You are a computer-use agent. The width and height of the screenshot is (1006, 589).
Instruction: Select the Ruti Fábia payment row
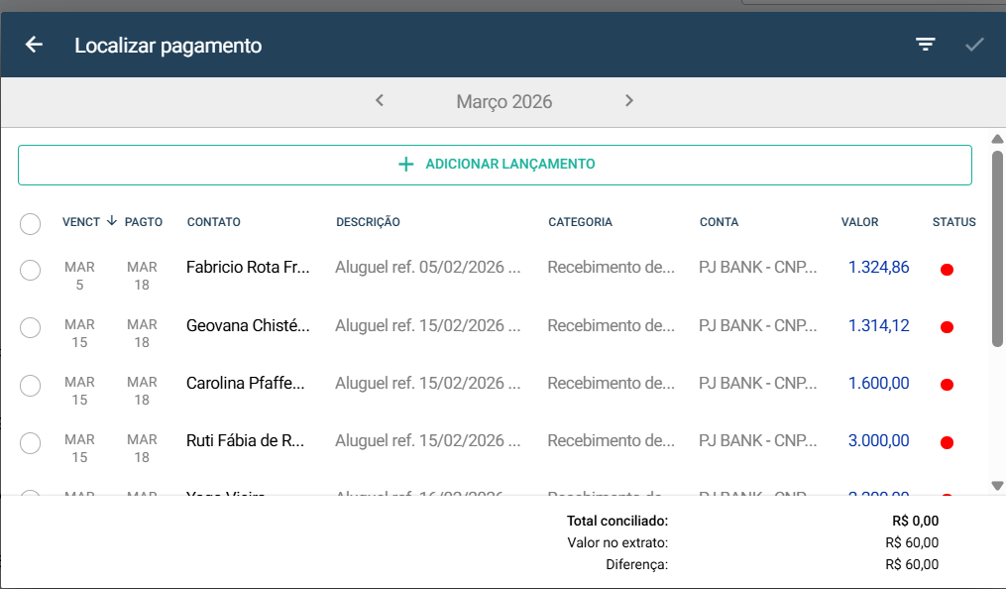coord(30,443)
